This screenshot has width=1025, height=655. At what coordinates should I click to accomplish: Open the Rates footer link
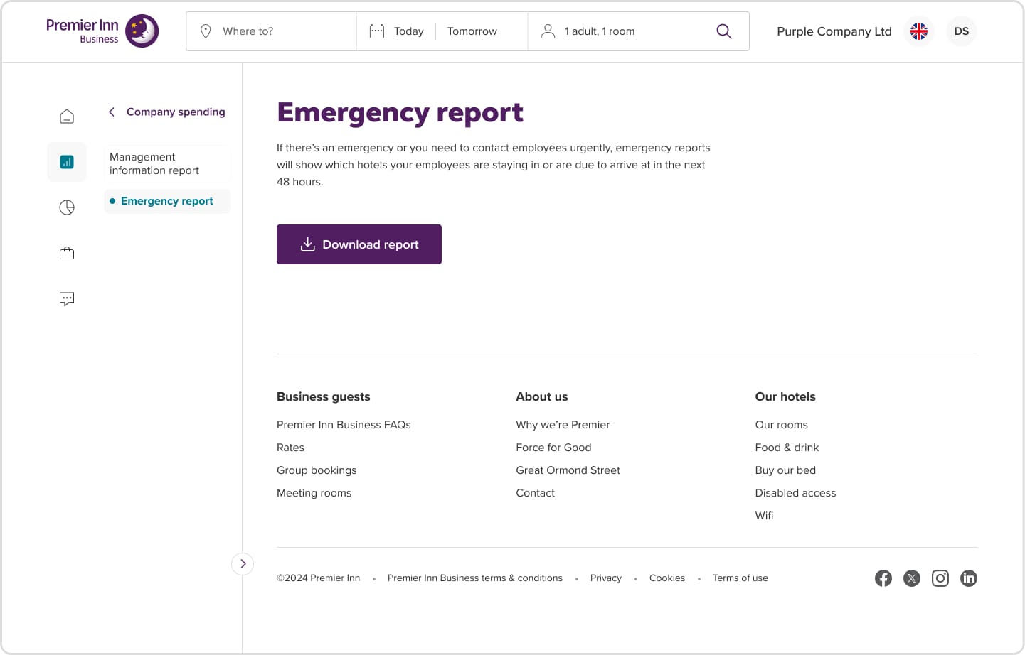pyautogui.click(x=290, y=448)
